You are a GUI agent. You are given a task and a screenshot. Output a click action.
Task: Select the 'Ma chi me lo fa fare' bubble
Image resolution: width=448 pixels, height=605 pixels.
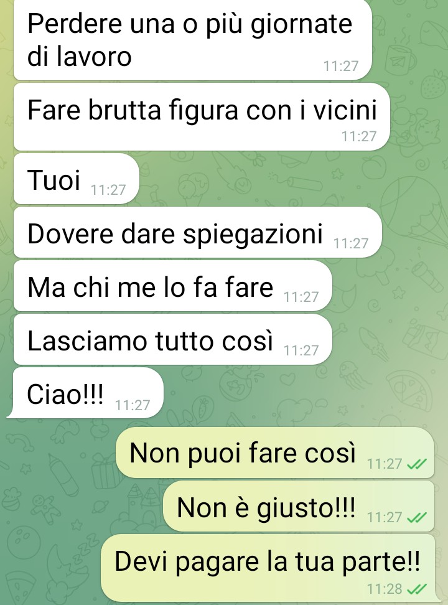[x=172, y=286]
